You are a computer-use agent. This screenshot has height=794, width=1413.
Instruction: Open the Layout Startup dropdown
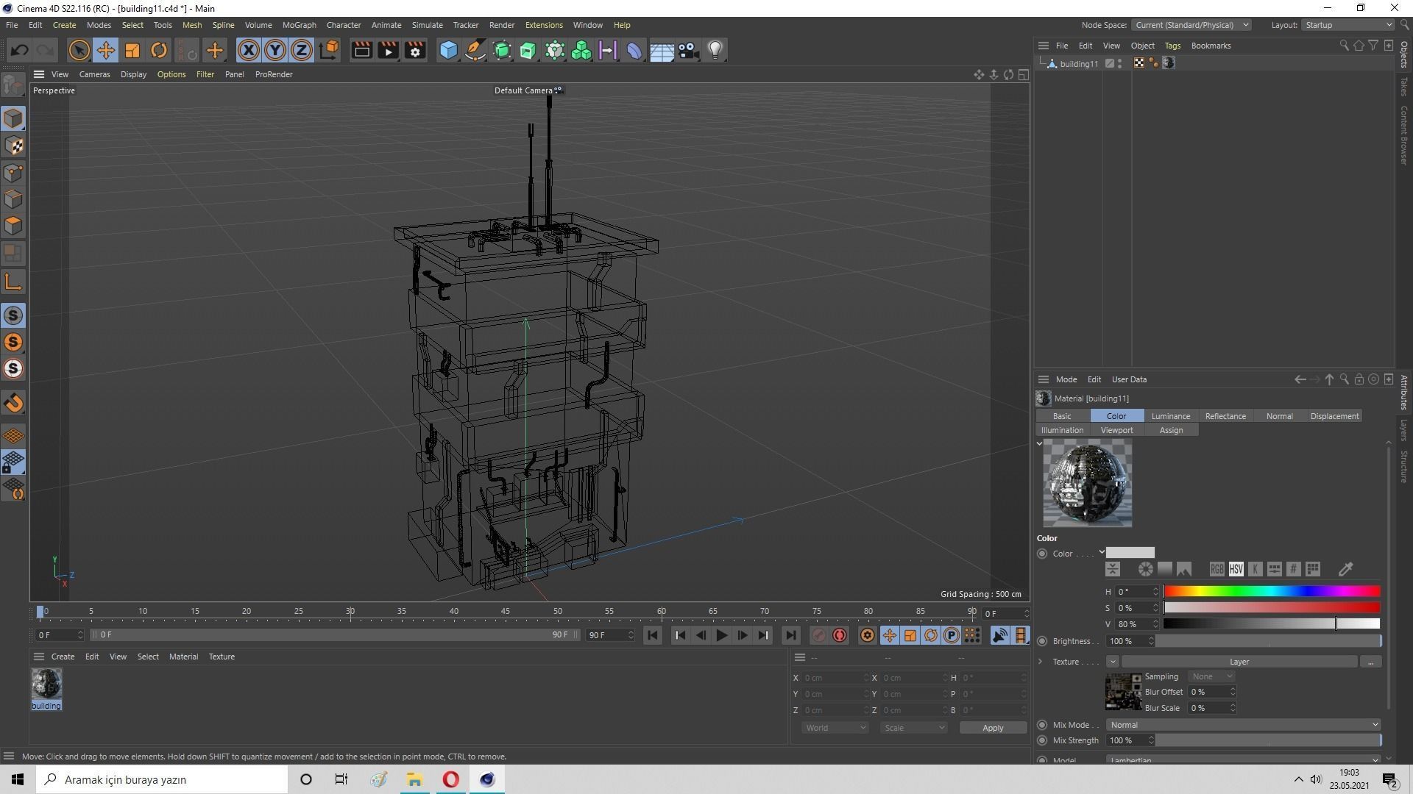pyautogui.click(x=1348, y=25)
